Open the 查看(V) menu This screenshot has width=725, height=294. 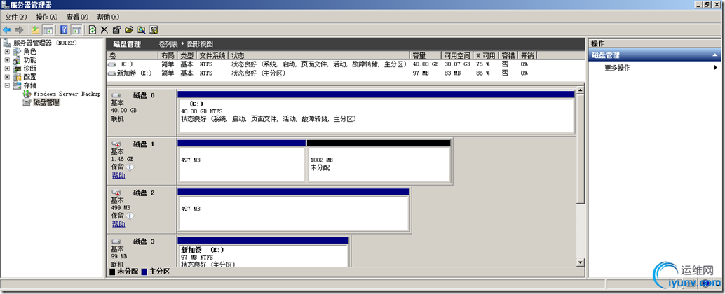pyautogui.click(x=76, y=17)
